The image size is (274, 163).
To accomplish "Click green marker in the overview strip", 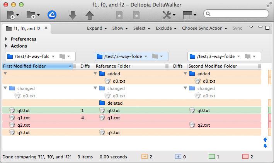I will [x=270, y=110].
